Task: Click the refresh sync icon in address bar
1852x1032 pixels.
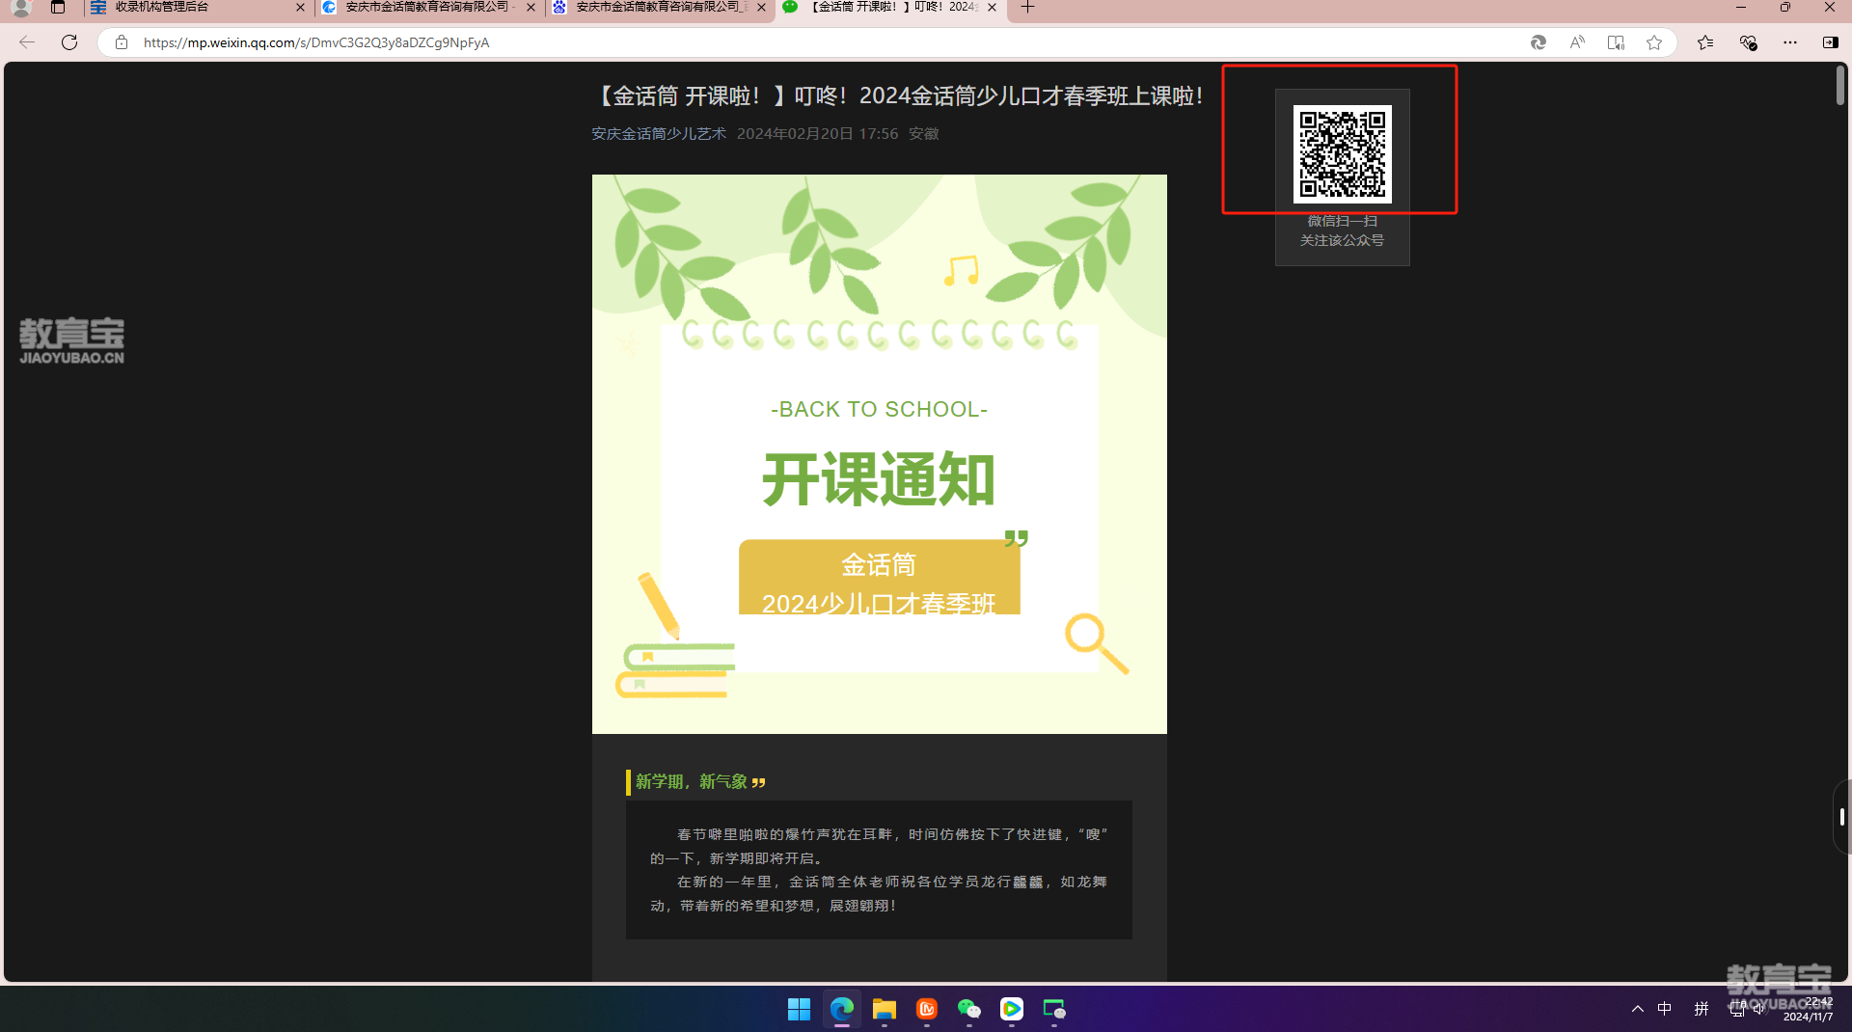Action: coord(1539,42)
